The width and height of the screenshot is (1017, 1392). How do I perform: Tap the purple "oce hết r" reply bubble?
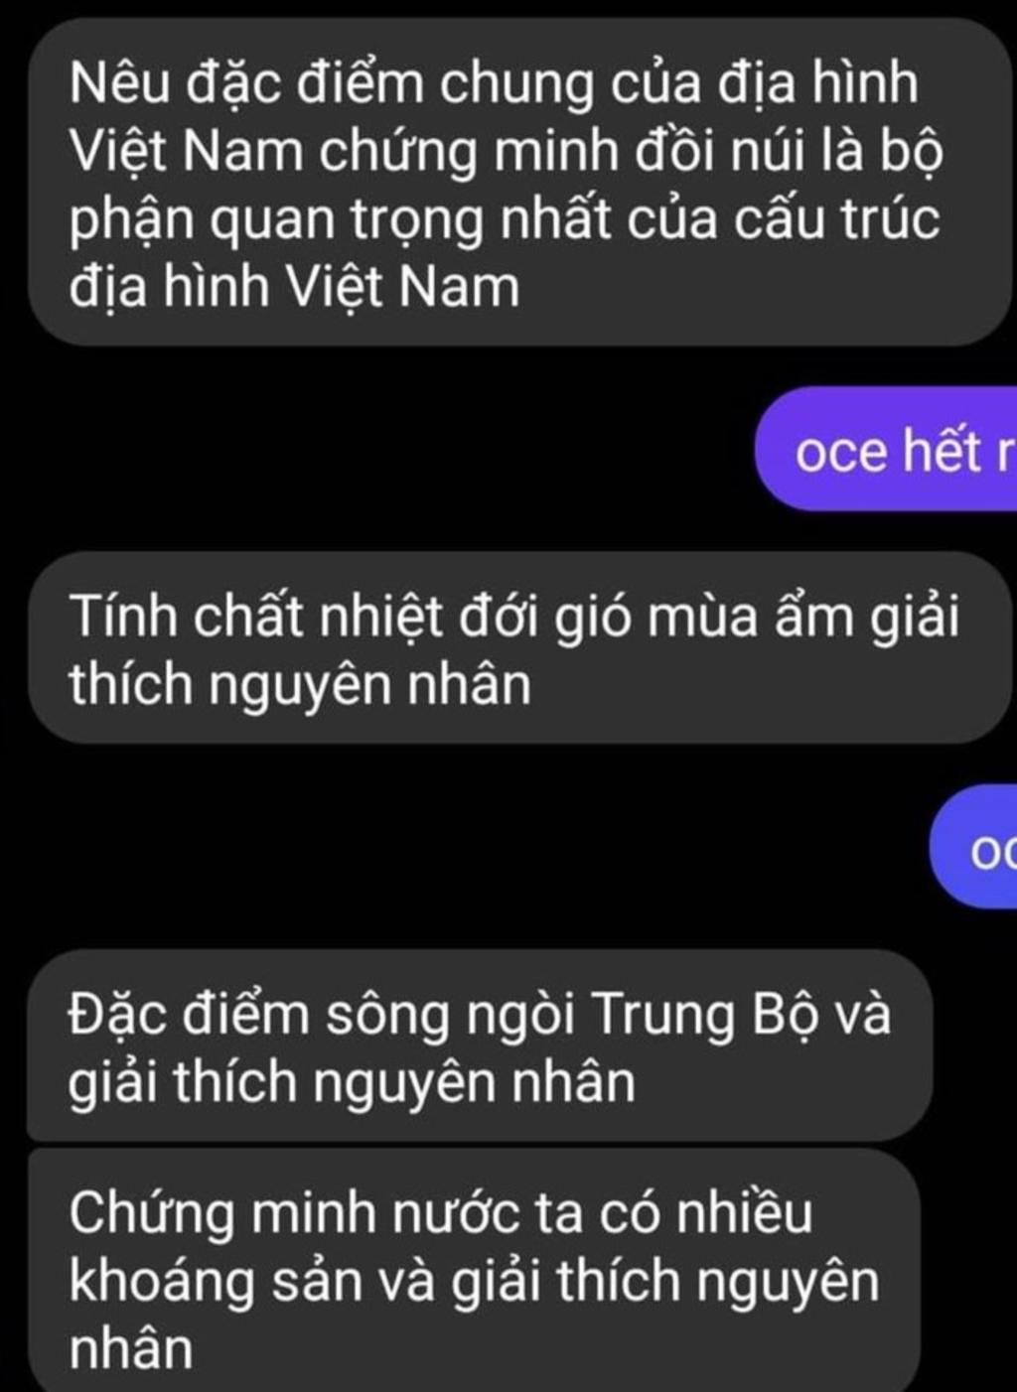click(887, 450)
